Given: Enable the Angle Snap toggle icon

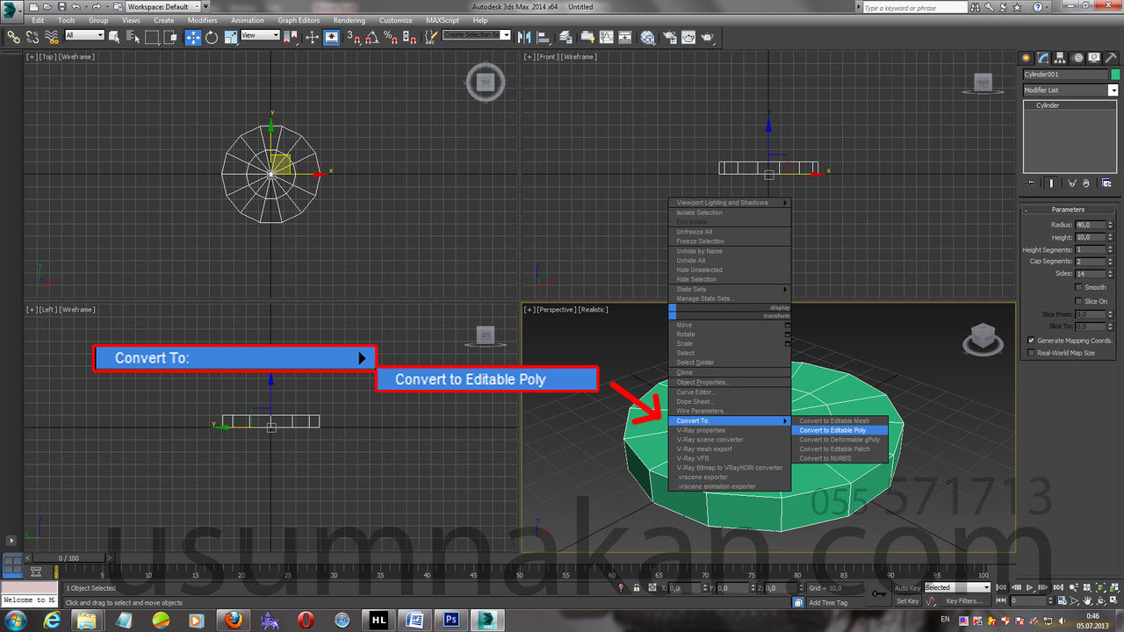Looking at the screenshot, I should [371, 38].
